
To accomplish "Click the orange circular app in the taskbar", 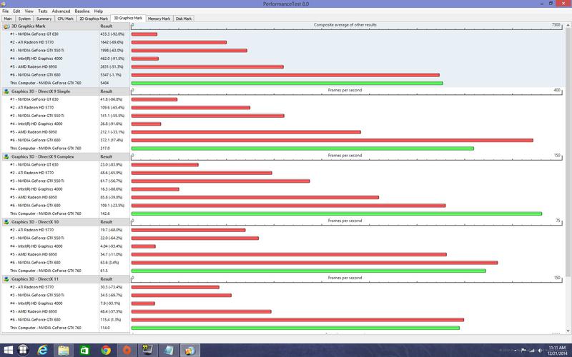I will coord(127,351).
